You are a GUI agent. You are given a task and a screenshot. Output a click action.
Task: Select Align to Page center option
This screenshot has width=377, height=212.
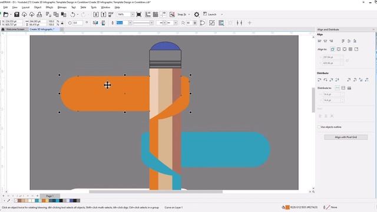345,49
